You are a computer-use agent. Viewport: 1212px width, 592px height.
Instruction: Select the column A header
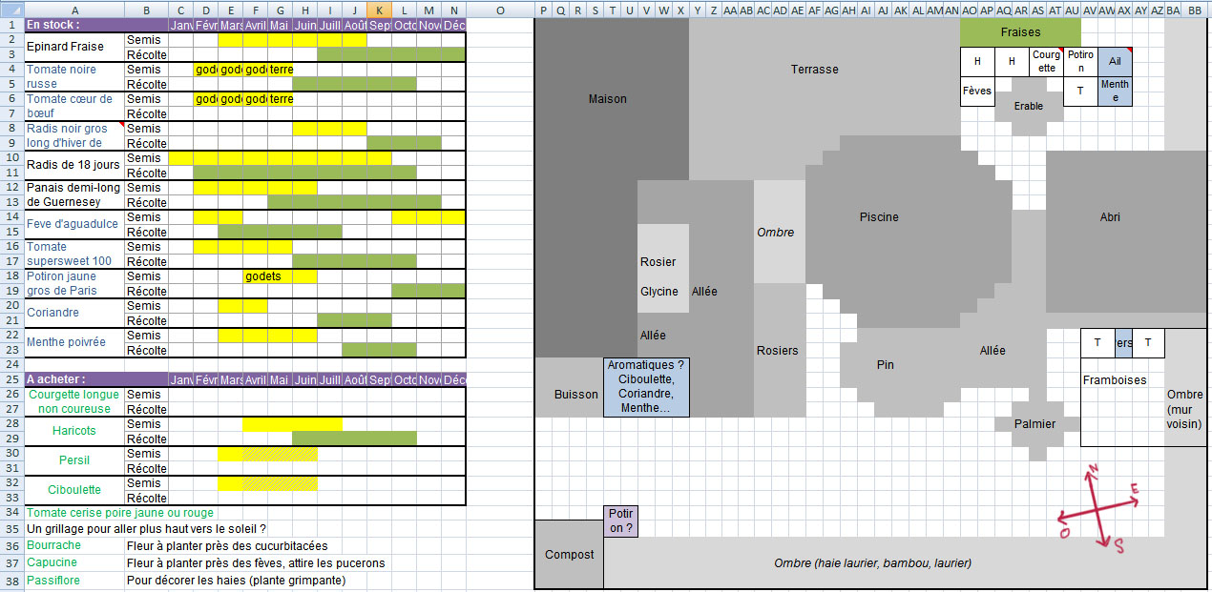(74, 9)
